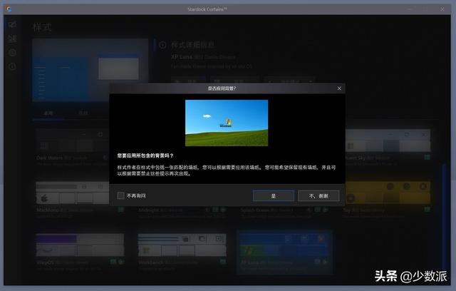Click the Midnight style name
Viewport: 456px width, 291px height.
coord(148,210)
